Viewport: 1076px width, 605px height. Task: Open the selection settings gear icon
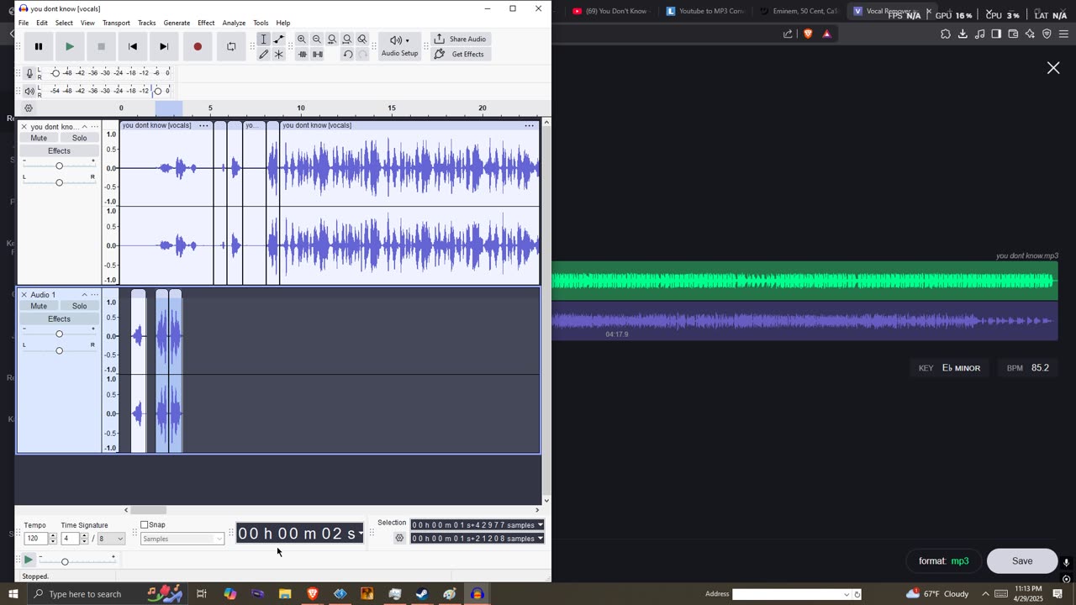point(399,539)
